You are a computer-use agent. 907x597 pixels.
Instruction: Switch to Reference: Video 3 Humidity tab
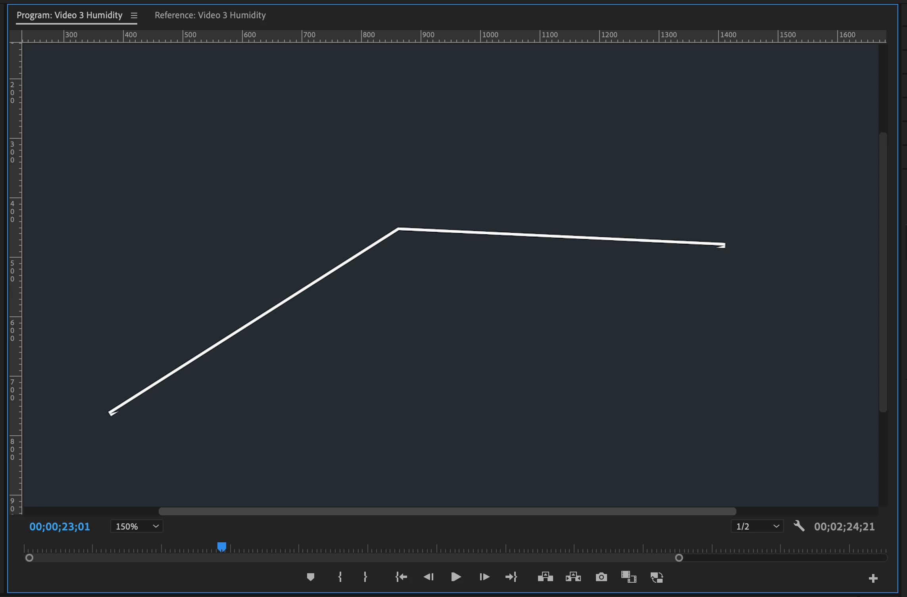pyautogui.click(x=210, y=15)
